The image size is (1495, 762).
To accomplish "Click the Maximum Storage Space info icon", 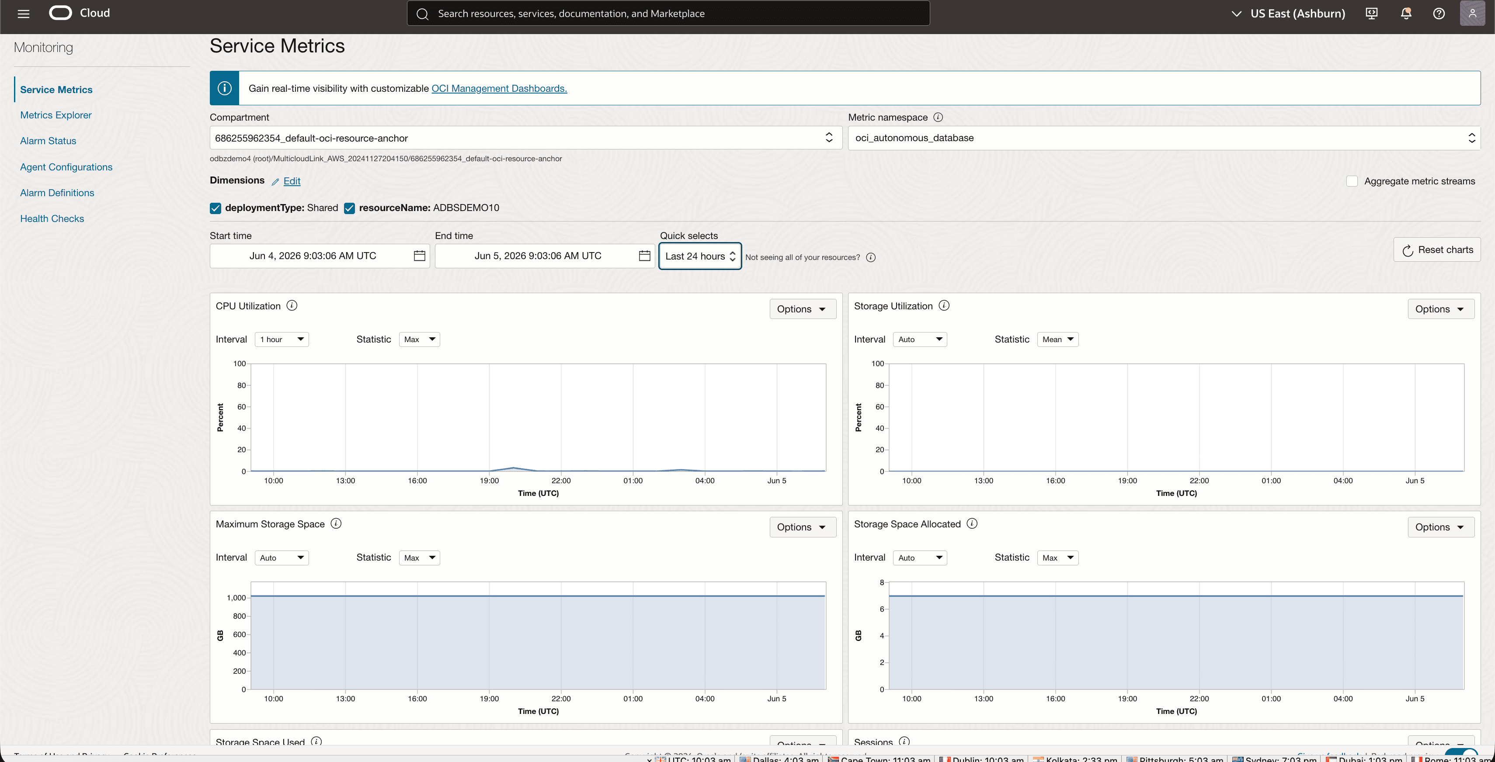I will click(x=336, y=524).
